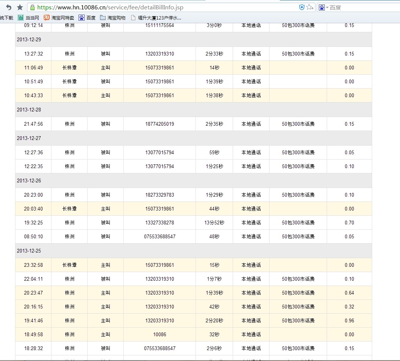Click the dark star favorites icon
The image size is (400, 361).
pos(20,8)
